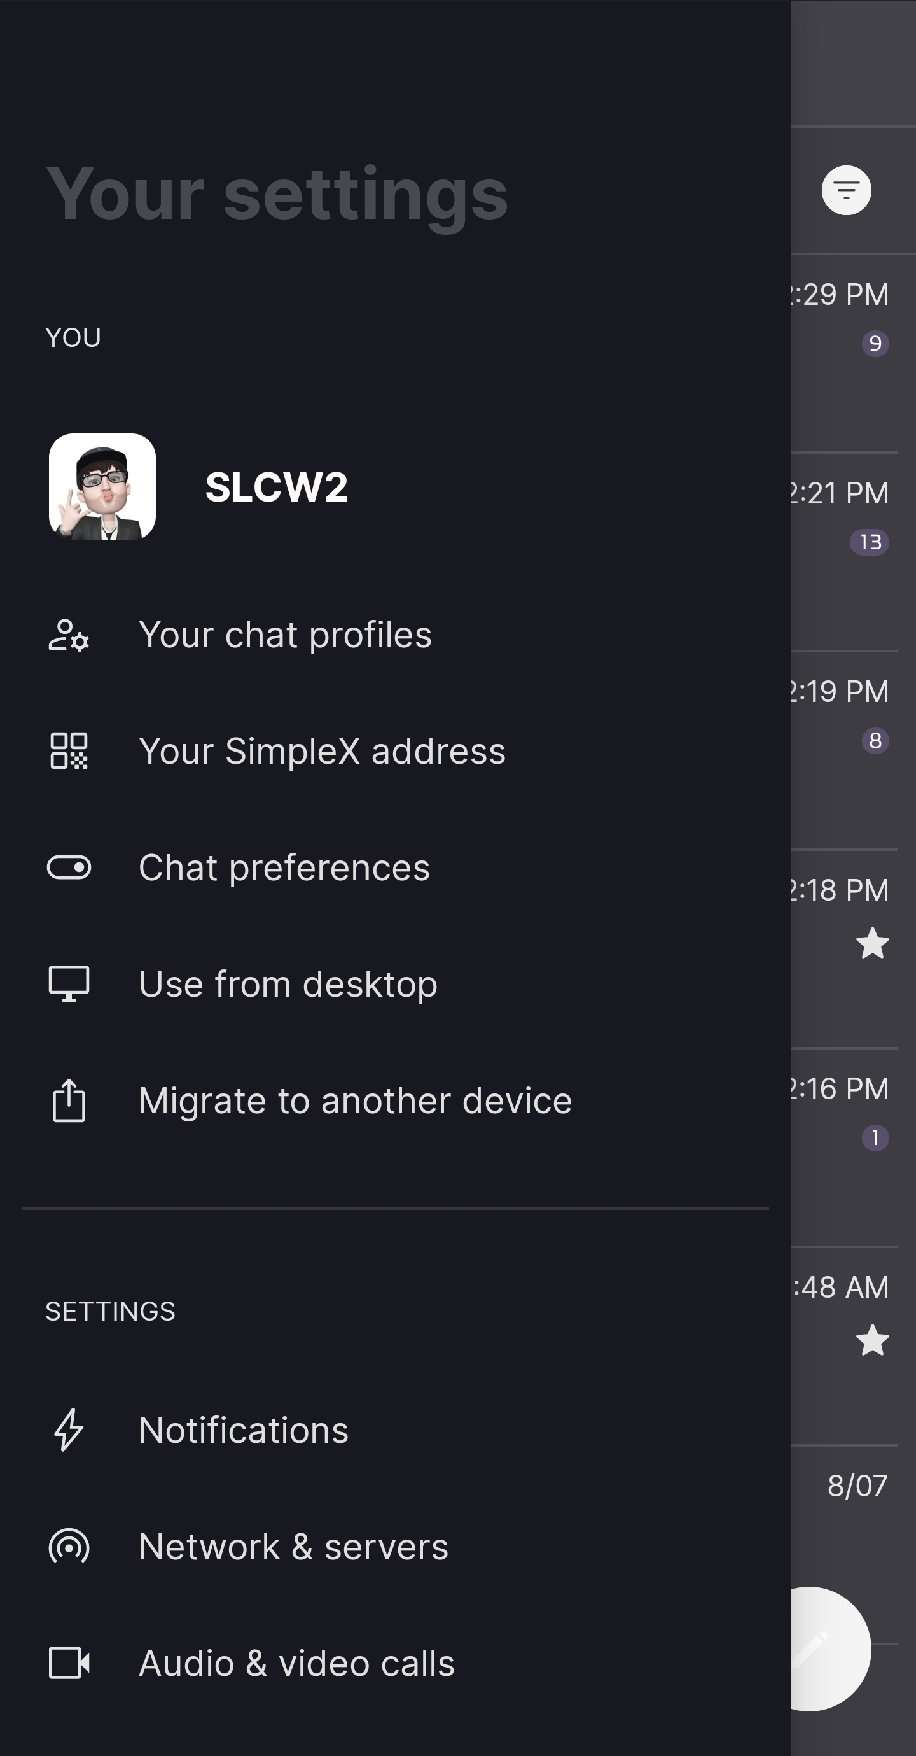
Task: Click the Chat preferences toggle icon
Action: [x=69, y=867]
